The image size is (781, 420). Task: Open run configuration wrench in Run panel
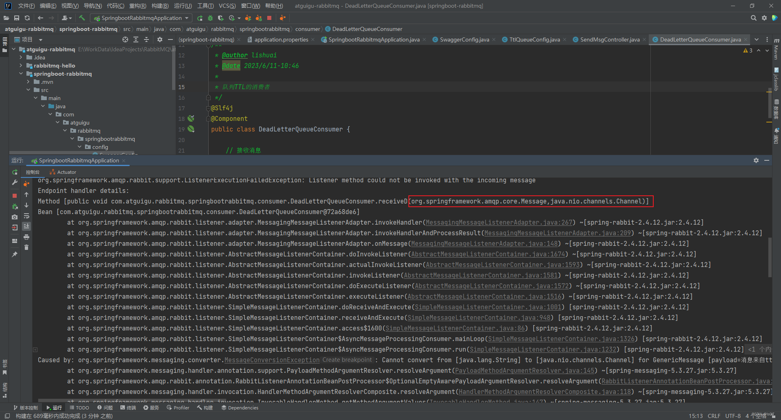click(x=15, y=183)
